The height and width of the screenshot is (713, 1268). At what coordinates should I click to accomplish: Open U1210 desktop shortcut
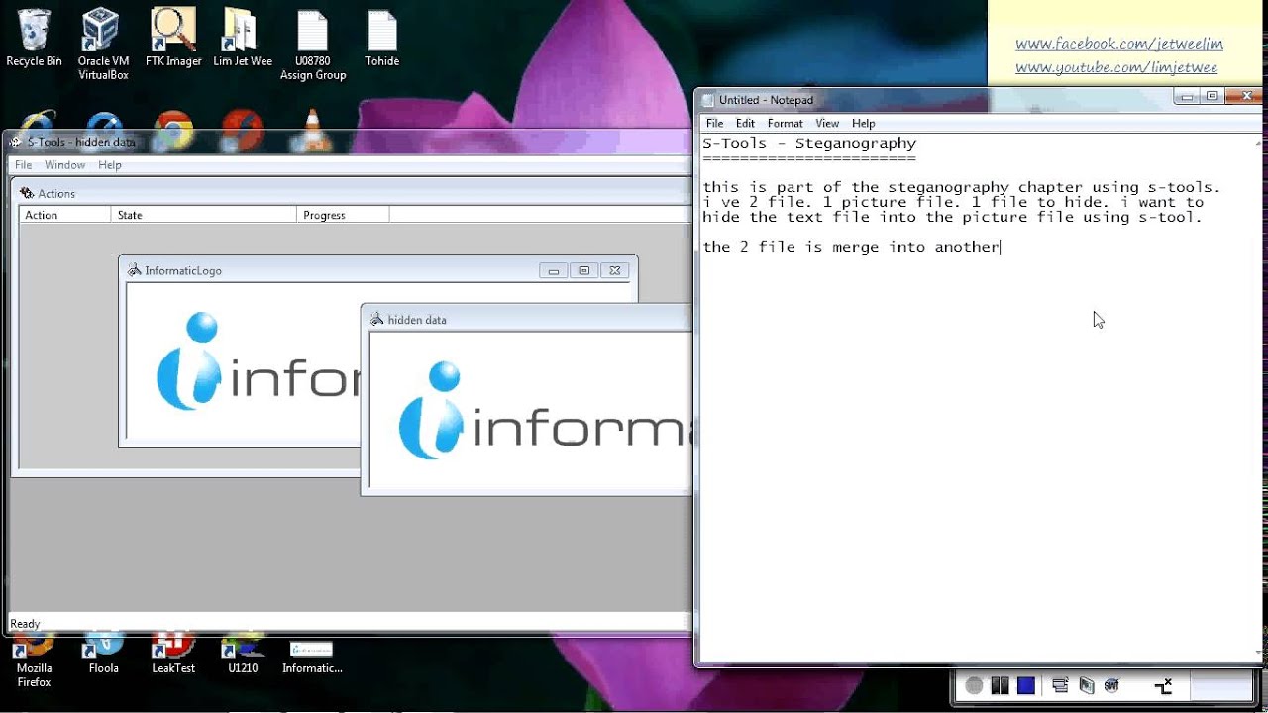tap(243, 656)
